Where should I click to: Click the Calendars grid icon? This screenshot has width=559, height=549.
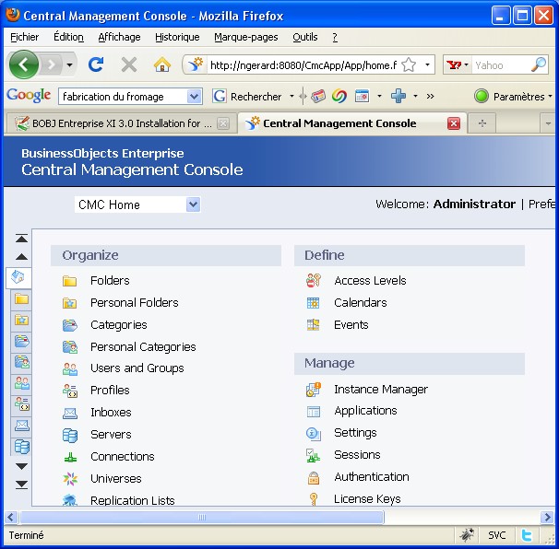click(314, 303)
